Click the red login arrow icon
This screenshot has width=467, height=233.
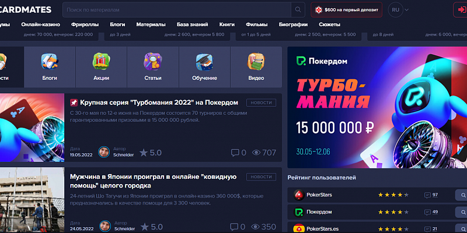(462, 10)
